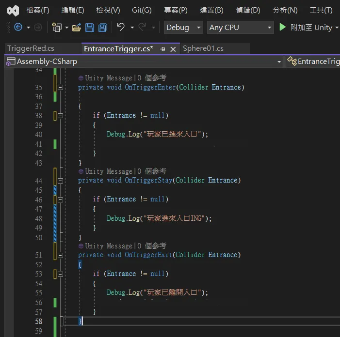Collapse the OnTriggerEnter method outline

click(60, 88)
